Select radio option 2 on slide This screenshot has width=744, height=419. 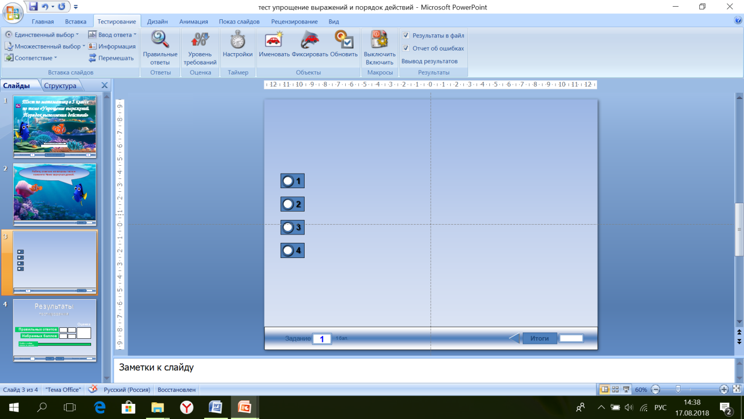288,204
